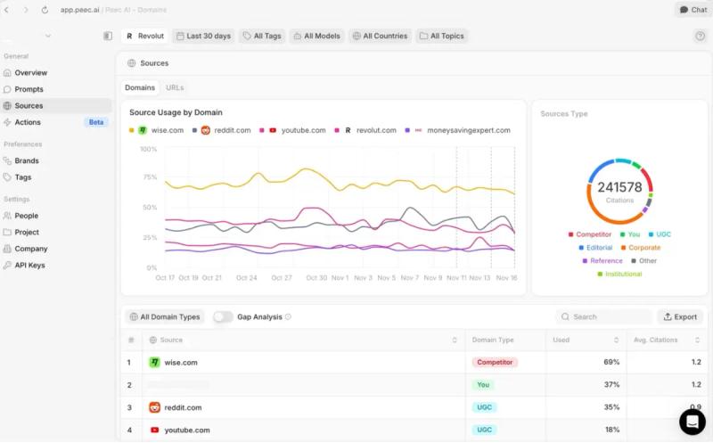Open Project settings
713x443 pixels.
(x=55, y=232)
